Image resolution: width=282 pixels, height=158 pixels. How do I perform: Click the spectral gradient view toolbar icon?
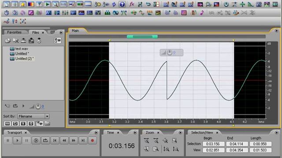tap(31, 4)
